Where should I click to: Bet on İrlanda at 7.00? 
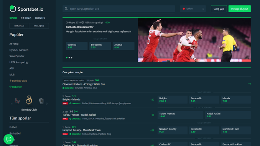point(236,100)
